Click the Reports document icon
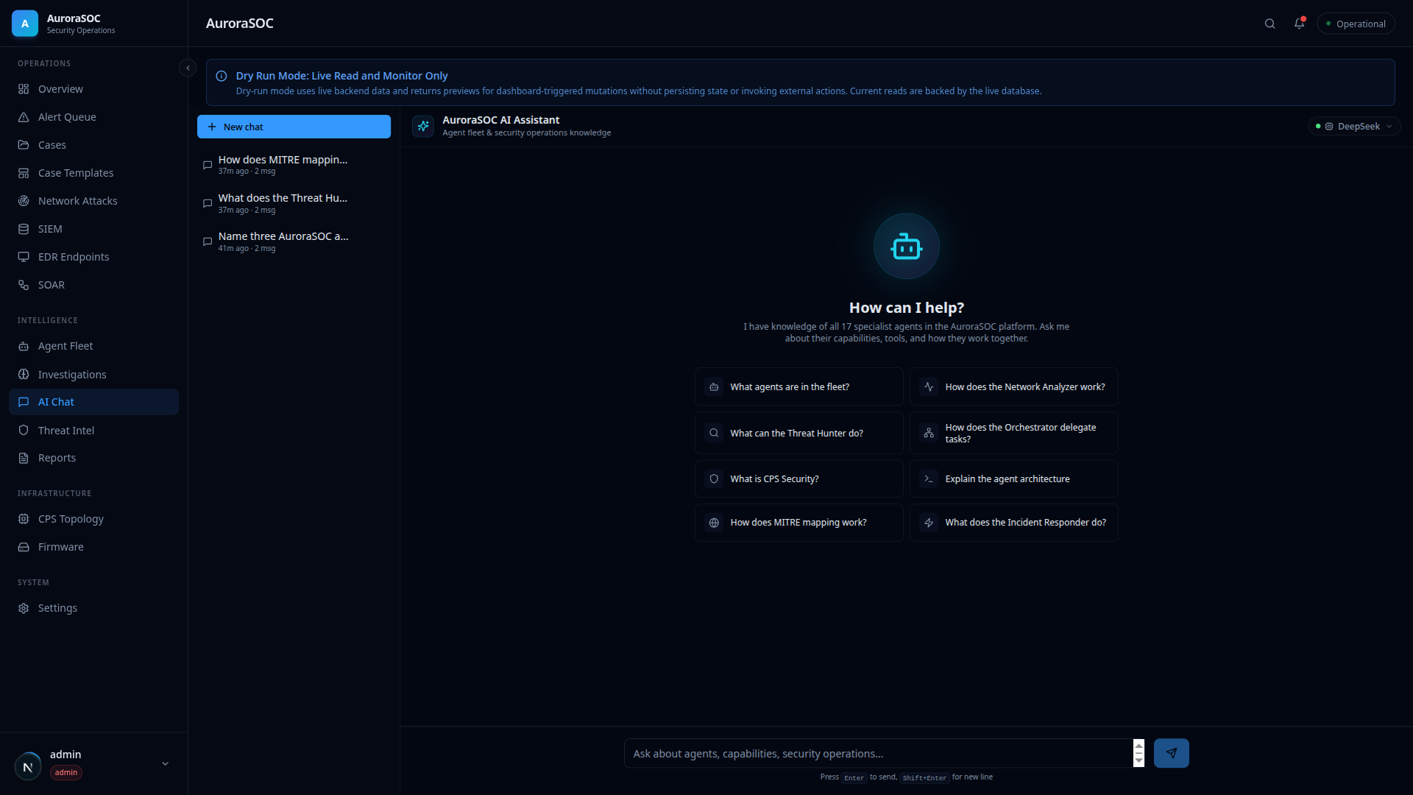 [24, 458]
